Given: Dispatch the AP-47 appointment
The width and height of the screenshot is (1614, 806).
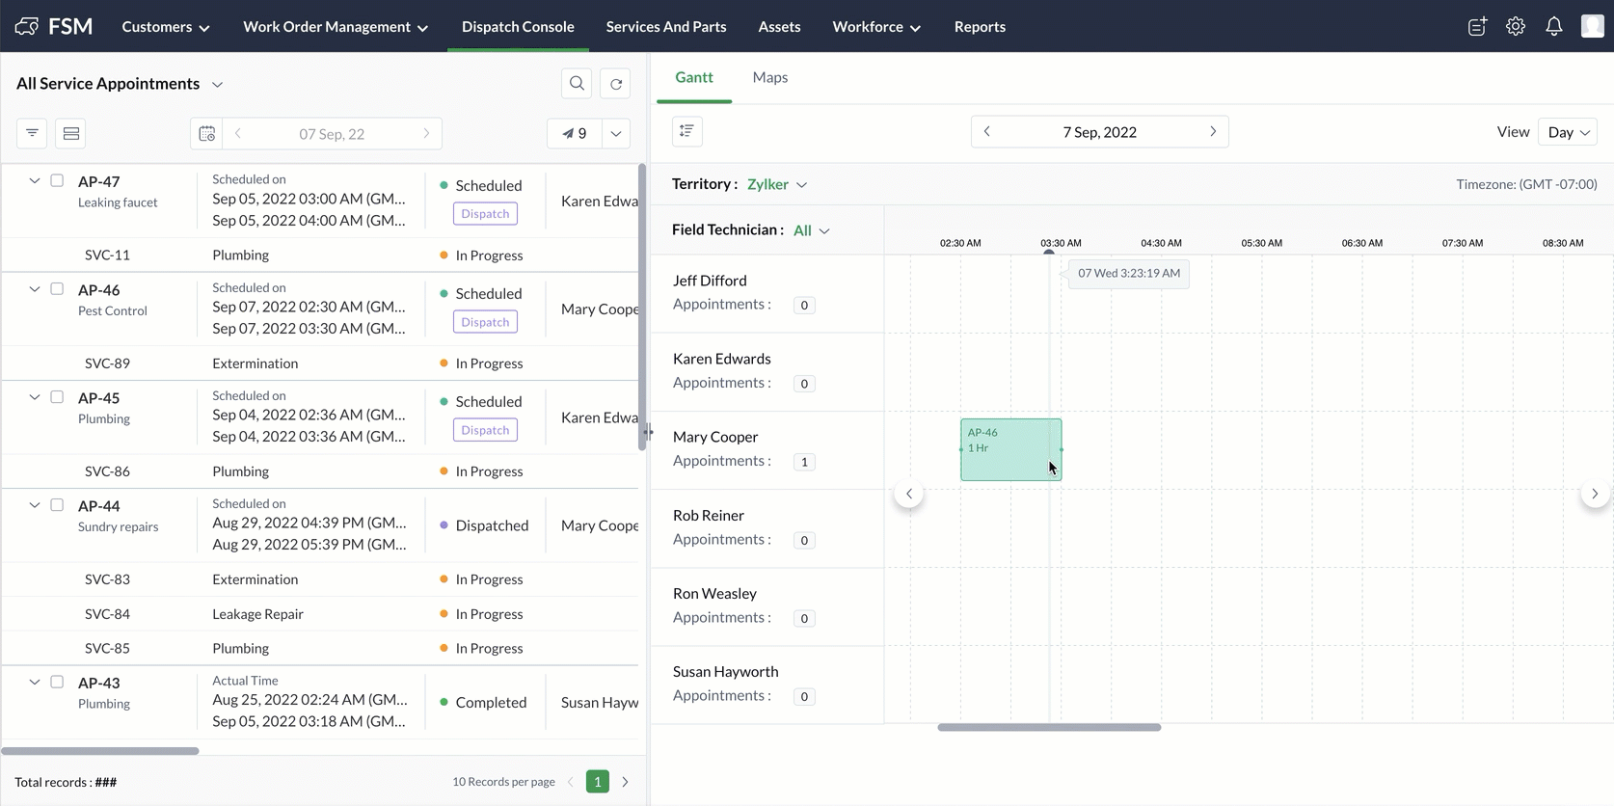Looking at the screenshot, I should pyautogui.click(x=485, y=214).
